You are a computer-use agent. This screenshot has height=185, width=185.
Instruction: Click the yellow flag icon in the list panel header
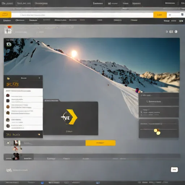(8, 78)
